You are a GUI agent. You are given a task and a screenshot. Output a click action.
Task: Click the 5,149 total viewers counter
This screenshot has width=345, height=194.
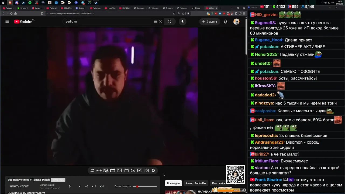(308, 6)
